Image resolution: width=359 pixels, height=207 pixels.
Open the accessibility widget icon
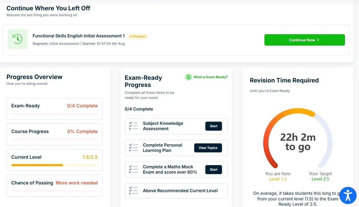point(348,196)
